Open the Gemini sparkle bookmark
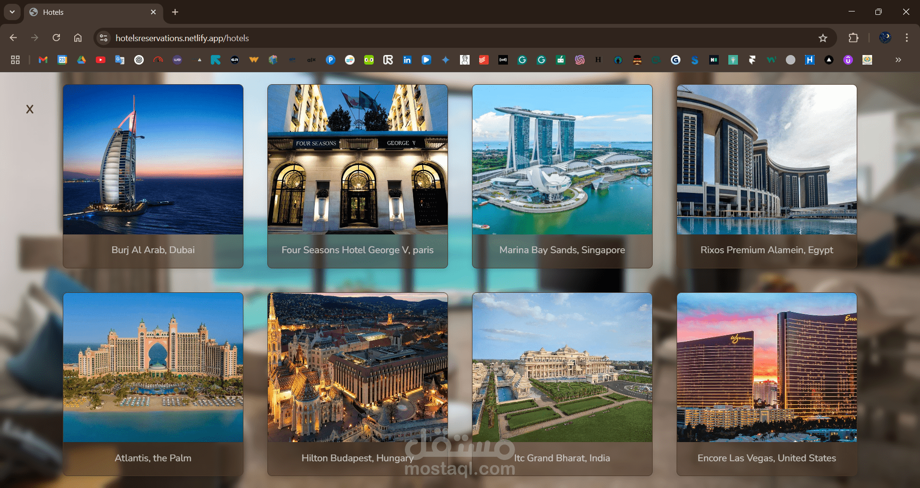Viewport: 920px width, 488px height. pos(446,60)
